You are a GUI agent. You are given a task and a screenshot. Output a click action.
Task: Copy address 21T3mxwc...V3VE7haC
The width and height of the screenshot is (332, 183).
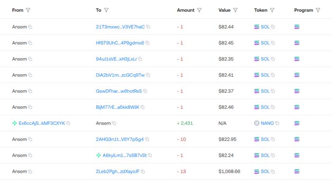148,27
